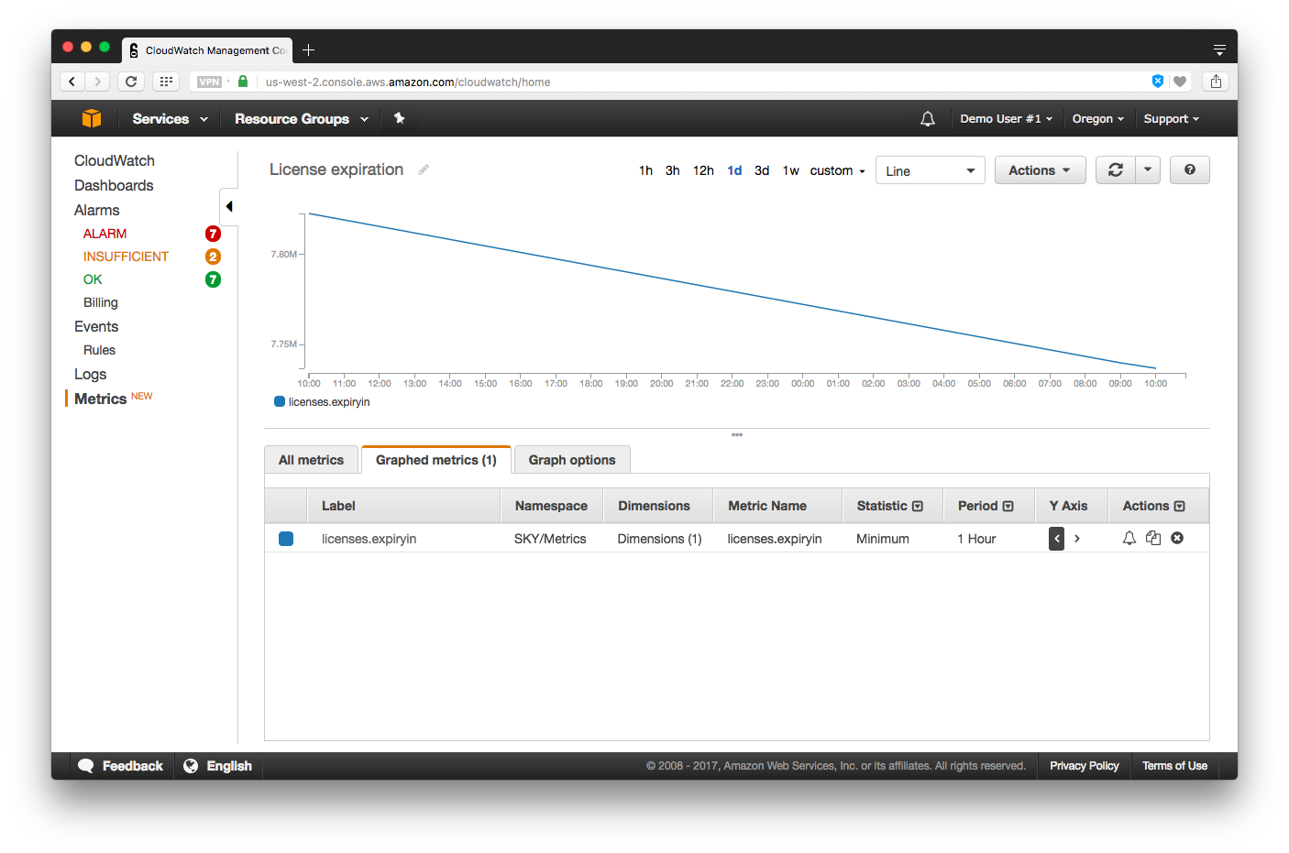The image size is (1289, 853).
Task: Open the Oregon region selector
Action: (x=1098, y=119)
